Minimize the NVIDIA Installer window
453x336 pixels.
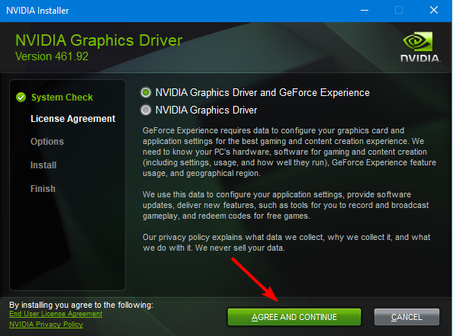click(x=365, y=11)
